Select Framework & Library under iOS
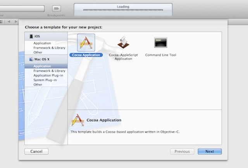 [x=49, y=48]
